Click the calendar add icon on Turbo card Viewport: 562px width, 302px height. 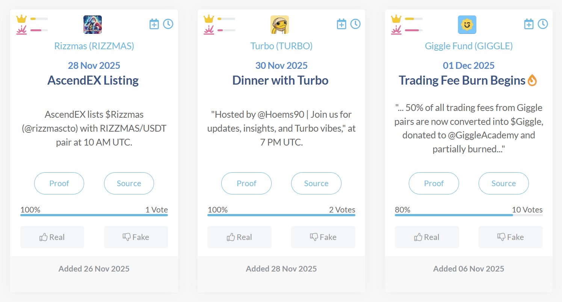point(341,24)
